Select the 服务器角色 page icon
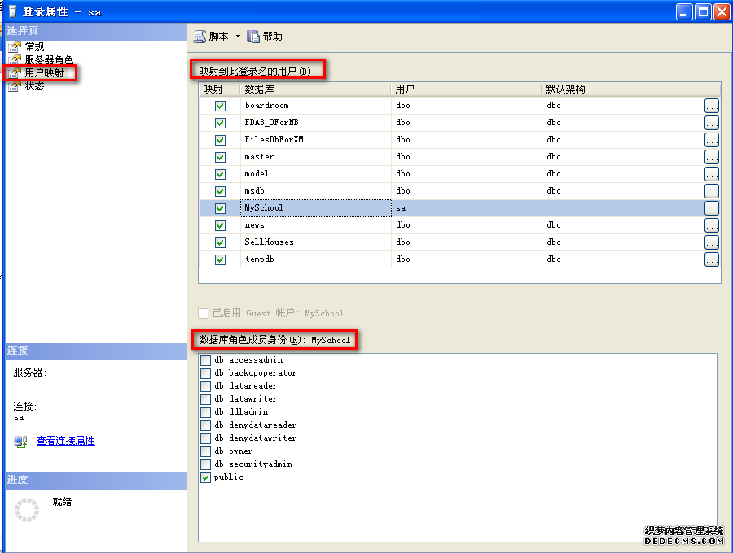The height and width of the screenshot is (553, 733). click(15, 60)
